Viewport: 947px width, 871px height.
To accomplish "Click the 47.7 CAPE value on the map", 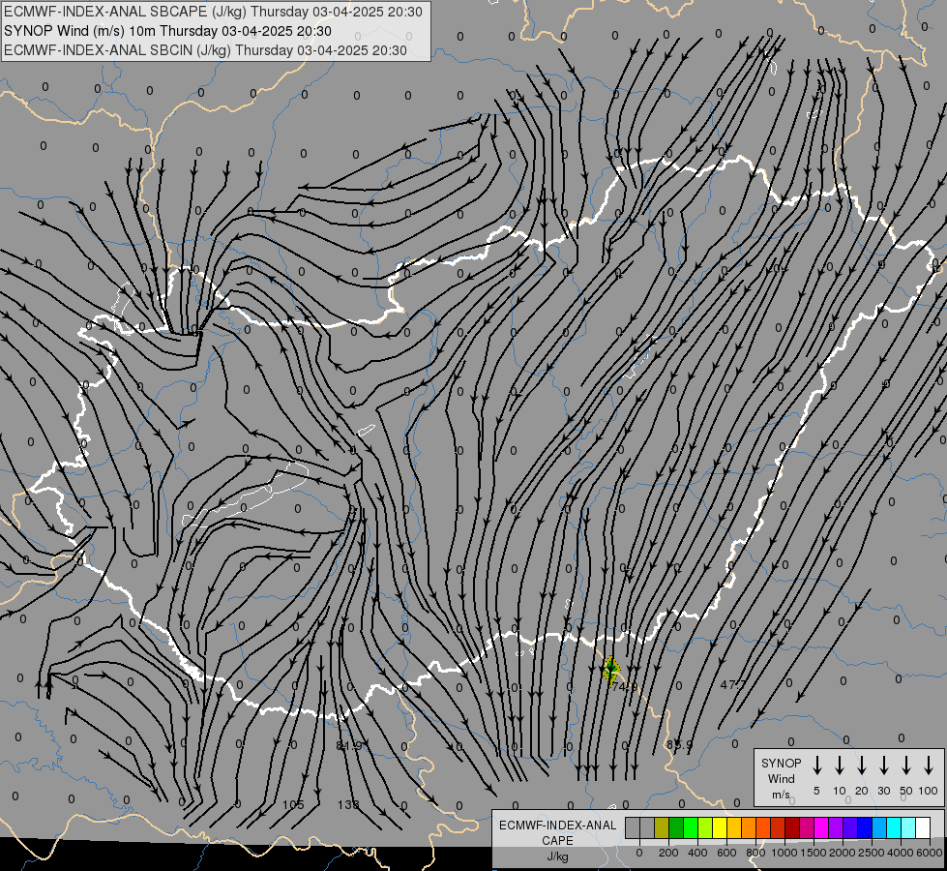I will [733, 685].
